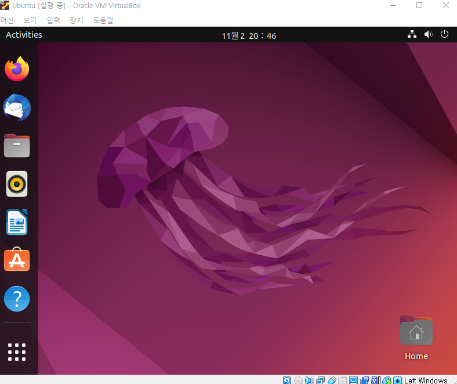Click the wired network indicator icon
The height and width of the screenshot is (384, 457).
(412, 34)
